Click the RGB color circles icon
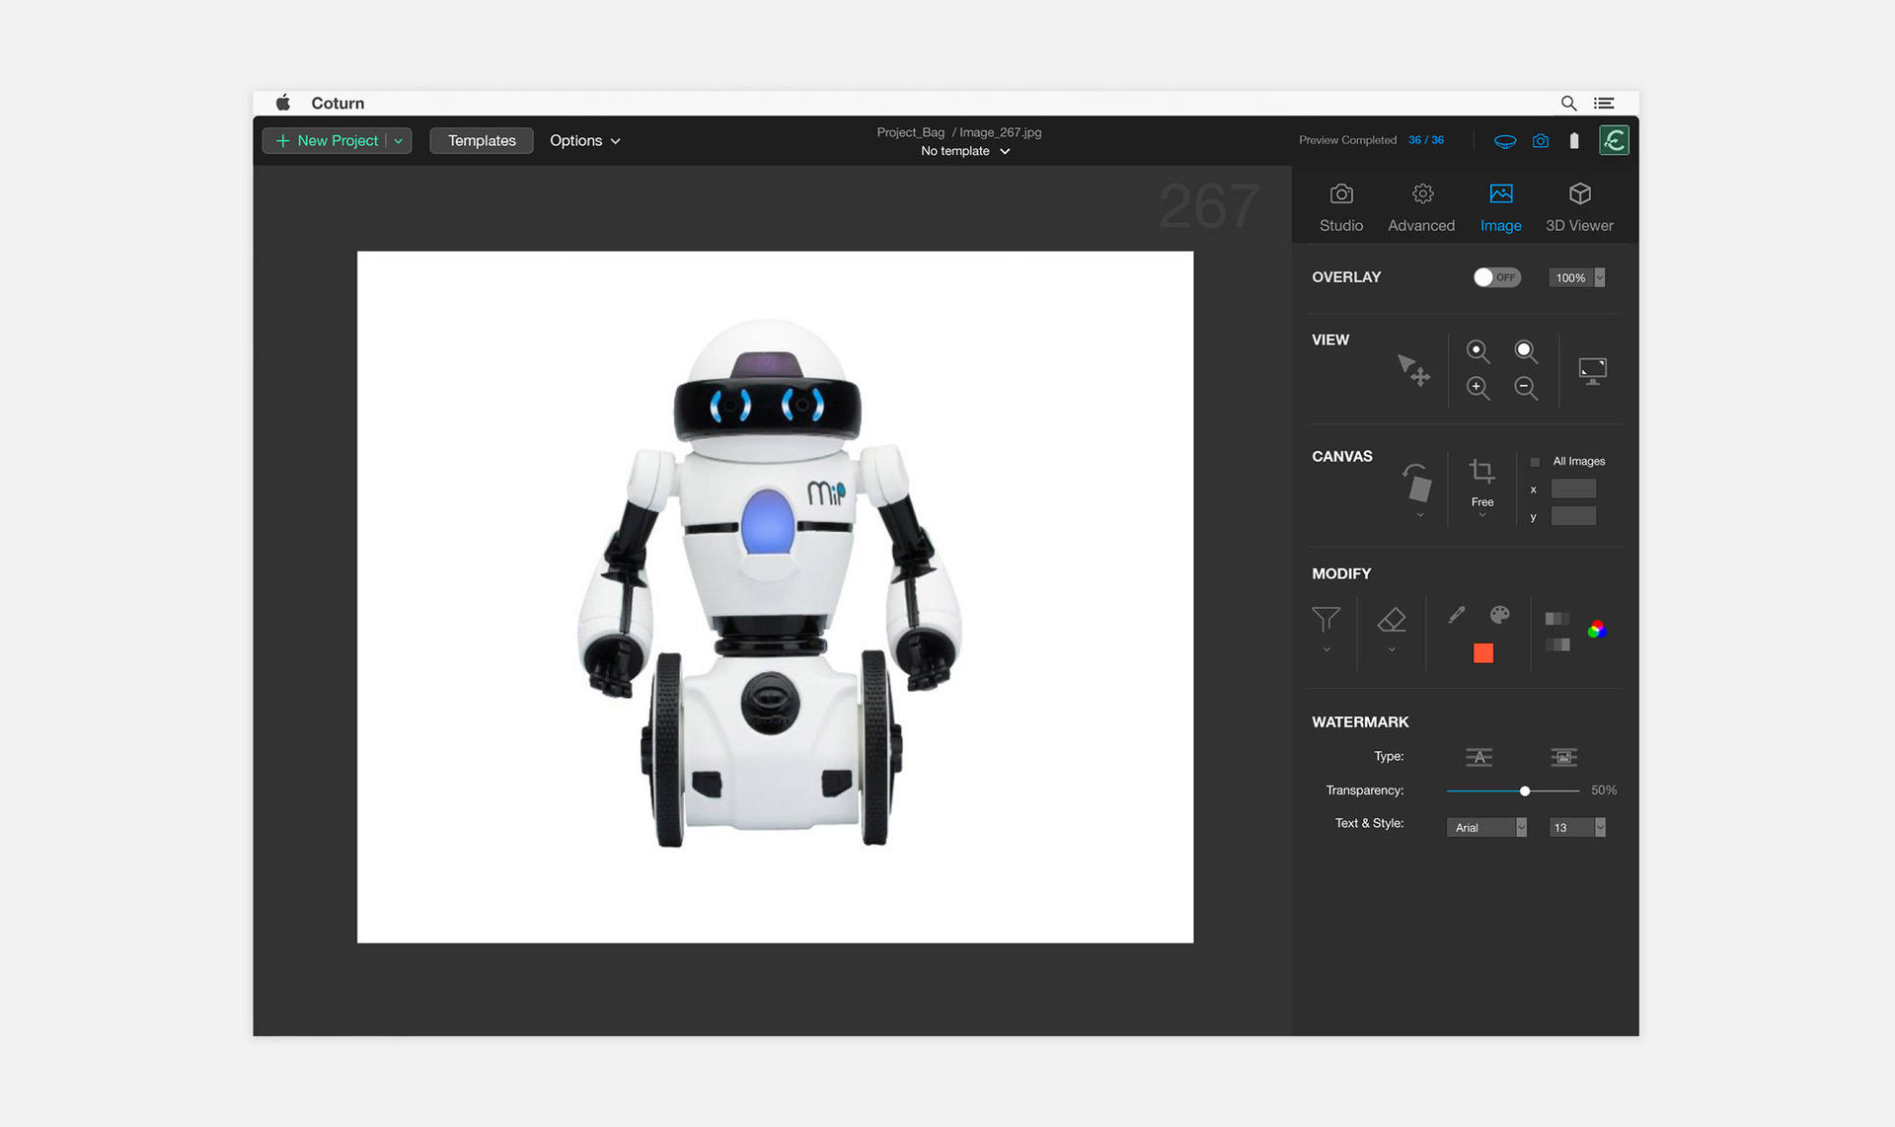 [1596, 630]
